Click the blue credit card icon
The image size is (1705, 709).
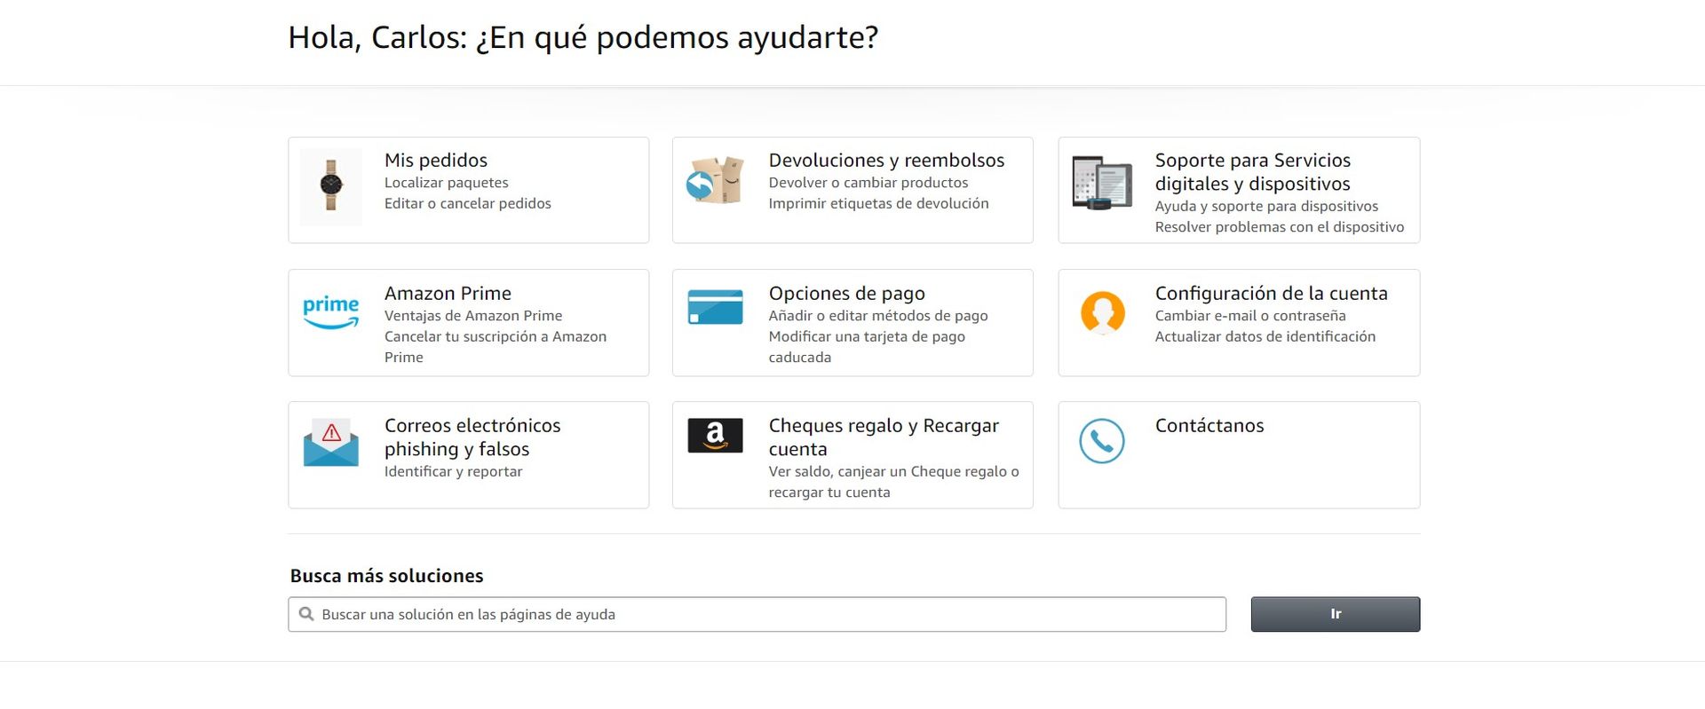[715, 307]
